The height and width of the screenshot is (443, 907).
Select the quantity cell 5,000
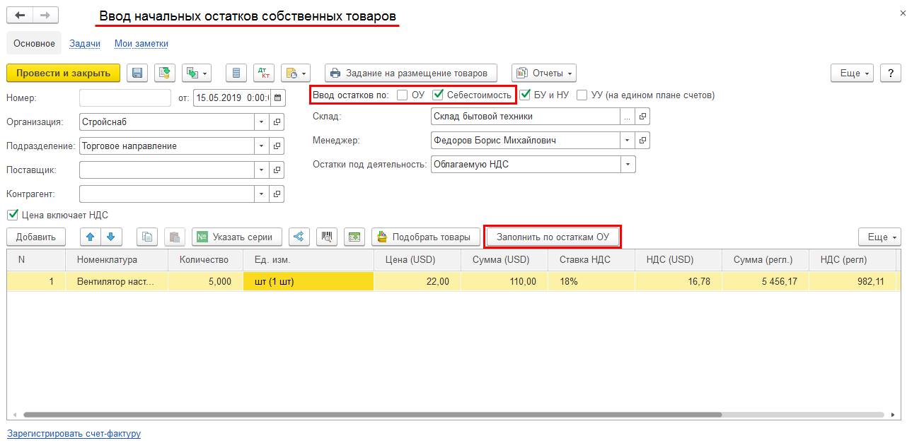[206, 281]
